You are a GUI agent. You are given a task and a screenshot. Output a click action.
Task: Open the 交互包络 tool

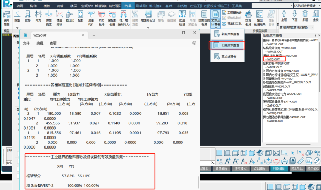coord(248,18)
